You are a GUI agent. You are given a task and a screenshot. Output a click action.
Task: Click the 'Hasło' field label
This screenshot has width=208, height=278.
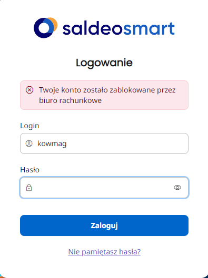(29, 170)
